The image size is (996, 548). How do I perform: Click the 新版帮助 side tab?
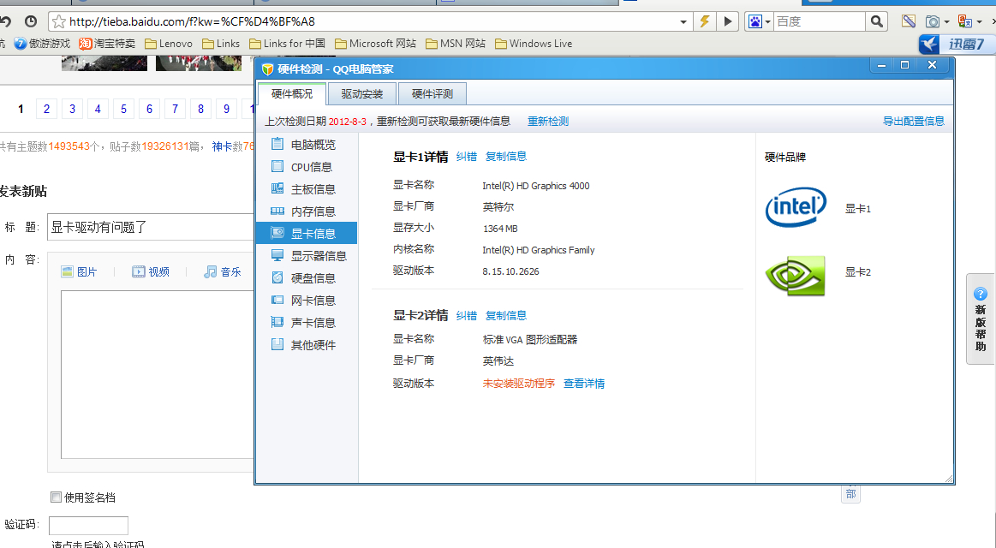click(980, 319)
